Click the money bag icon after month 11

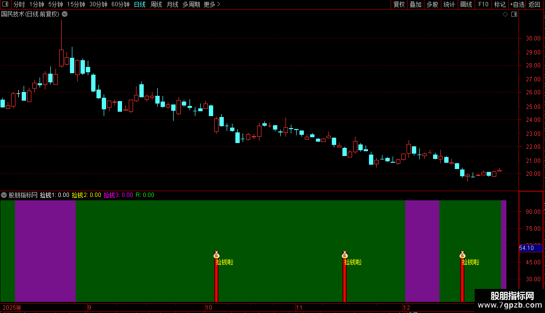[345, 255]
